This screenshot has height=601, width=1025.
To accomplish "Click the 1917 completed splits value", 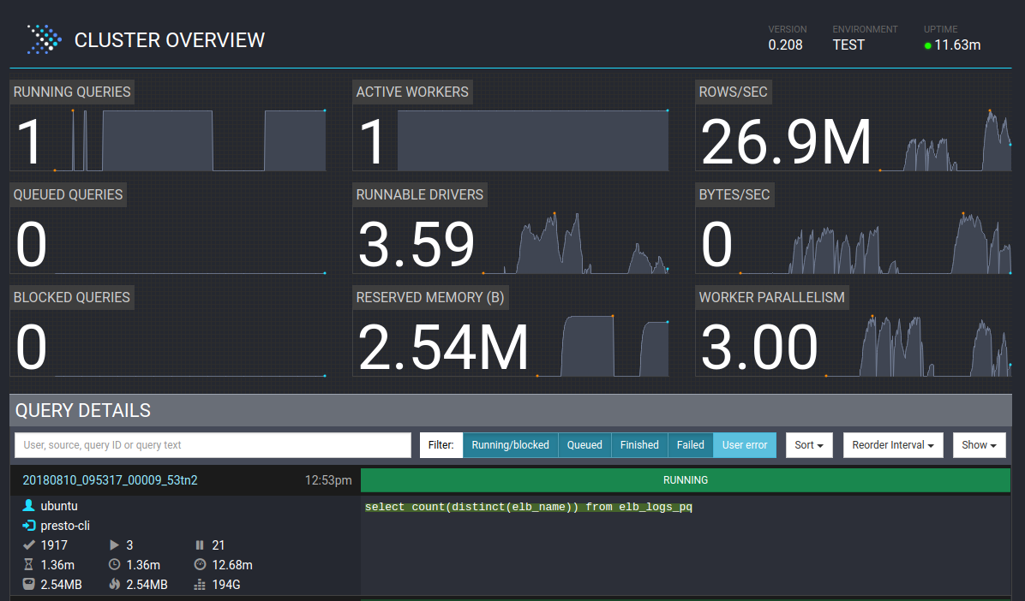I will tap(54, 544).
